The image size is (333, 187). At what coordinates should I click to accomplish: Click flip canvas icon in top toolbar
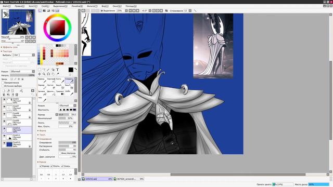[x=166, y=10]
